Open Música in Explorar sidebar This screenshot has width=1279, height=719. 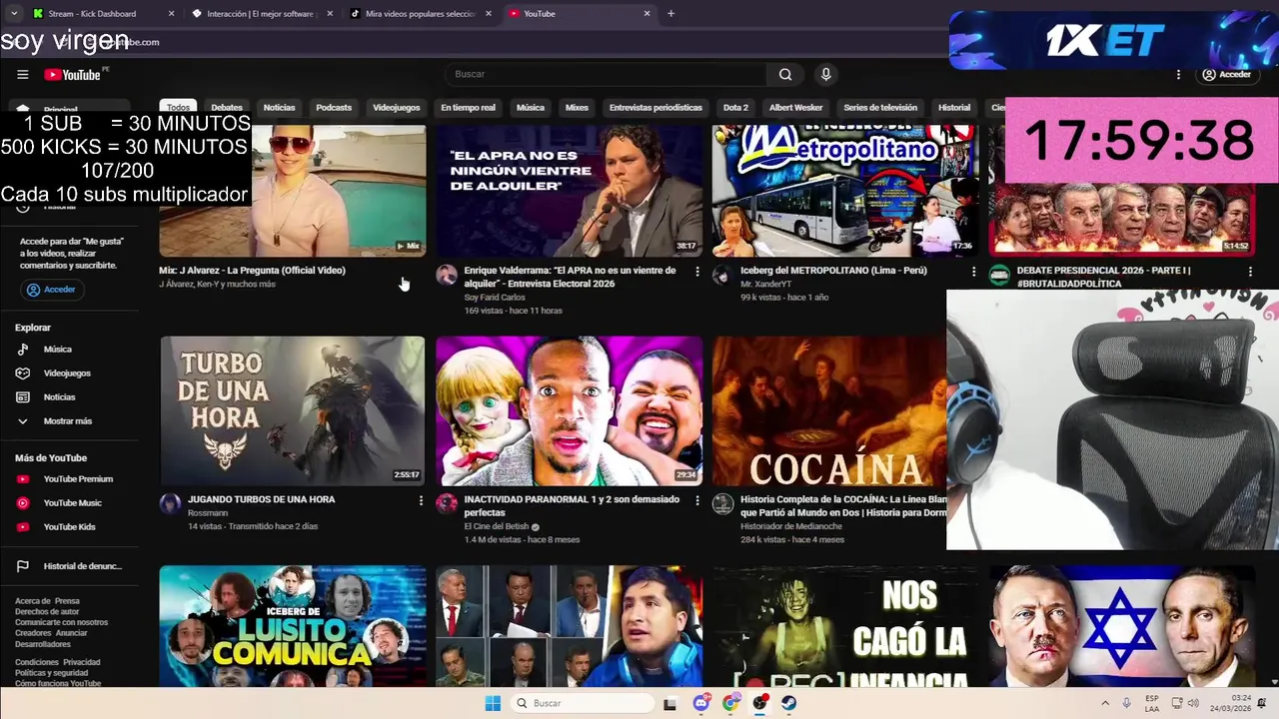(60, 350)
